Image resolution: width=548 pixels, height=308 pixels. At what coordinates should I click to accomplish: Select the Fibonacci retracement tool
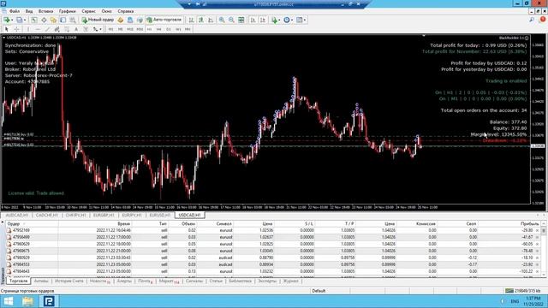point(67,29)
